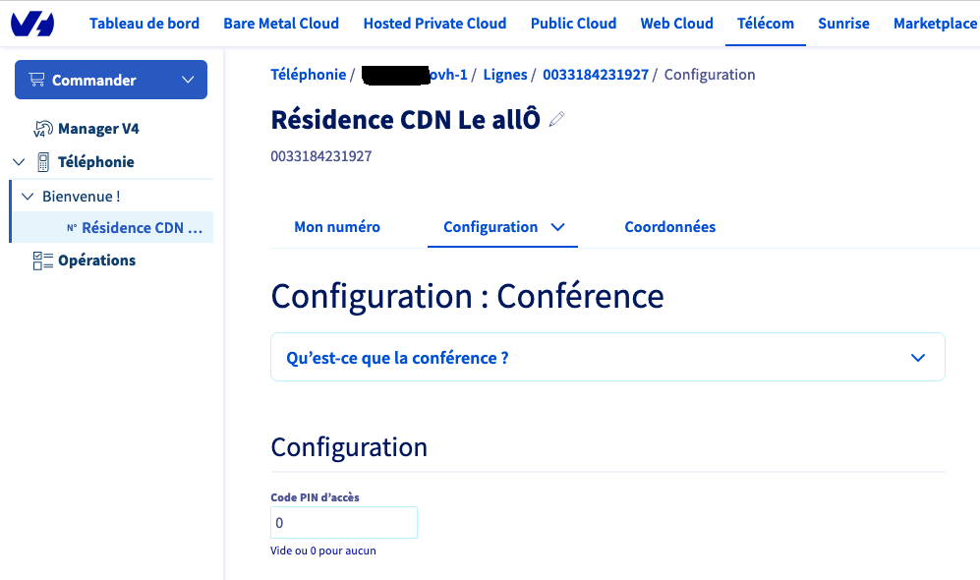Open Bare Metal Cloud section

tap(281, 24)
